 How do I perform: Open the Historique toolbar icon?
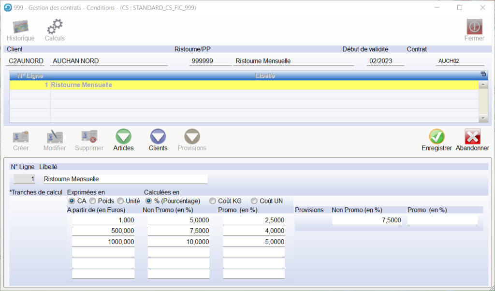tap(20, 26)
